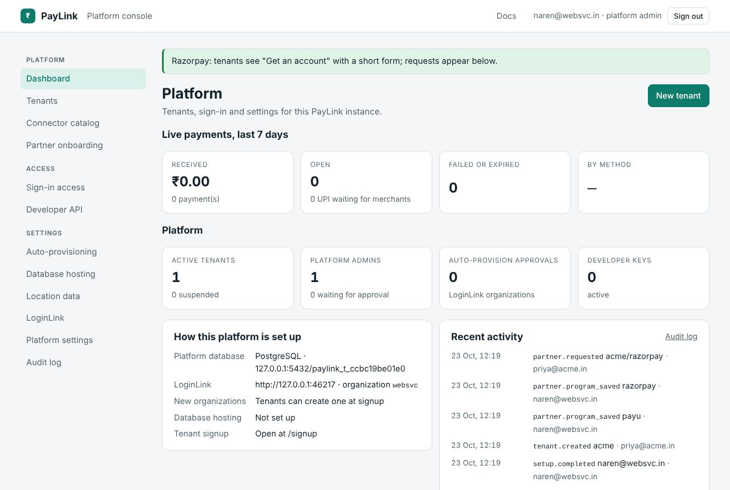Click the "Not set up" database hosting value
The image size is (730, 490).
point(275,418)
